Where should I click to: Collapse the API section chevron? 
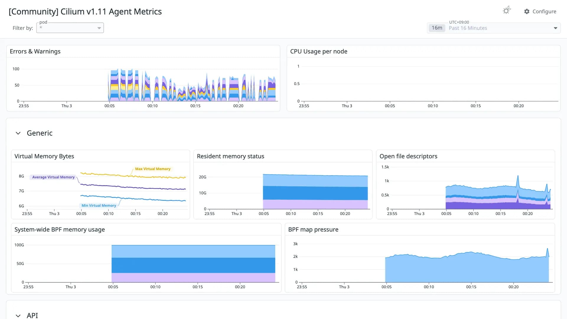click(18, 315)
